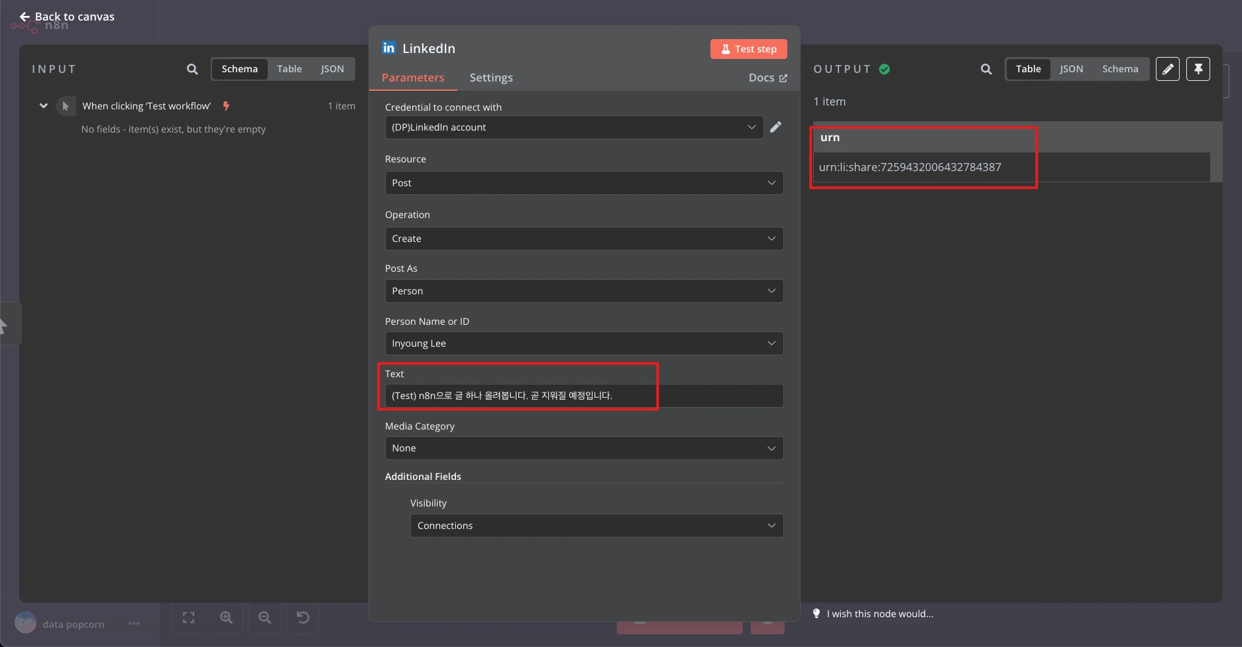Open the Settings tab
Screen dimensions: 1242x647
tap(491, 78)
